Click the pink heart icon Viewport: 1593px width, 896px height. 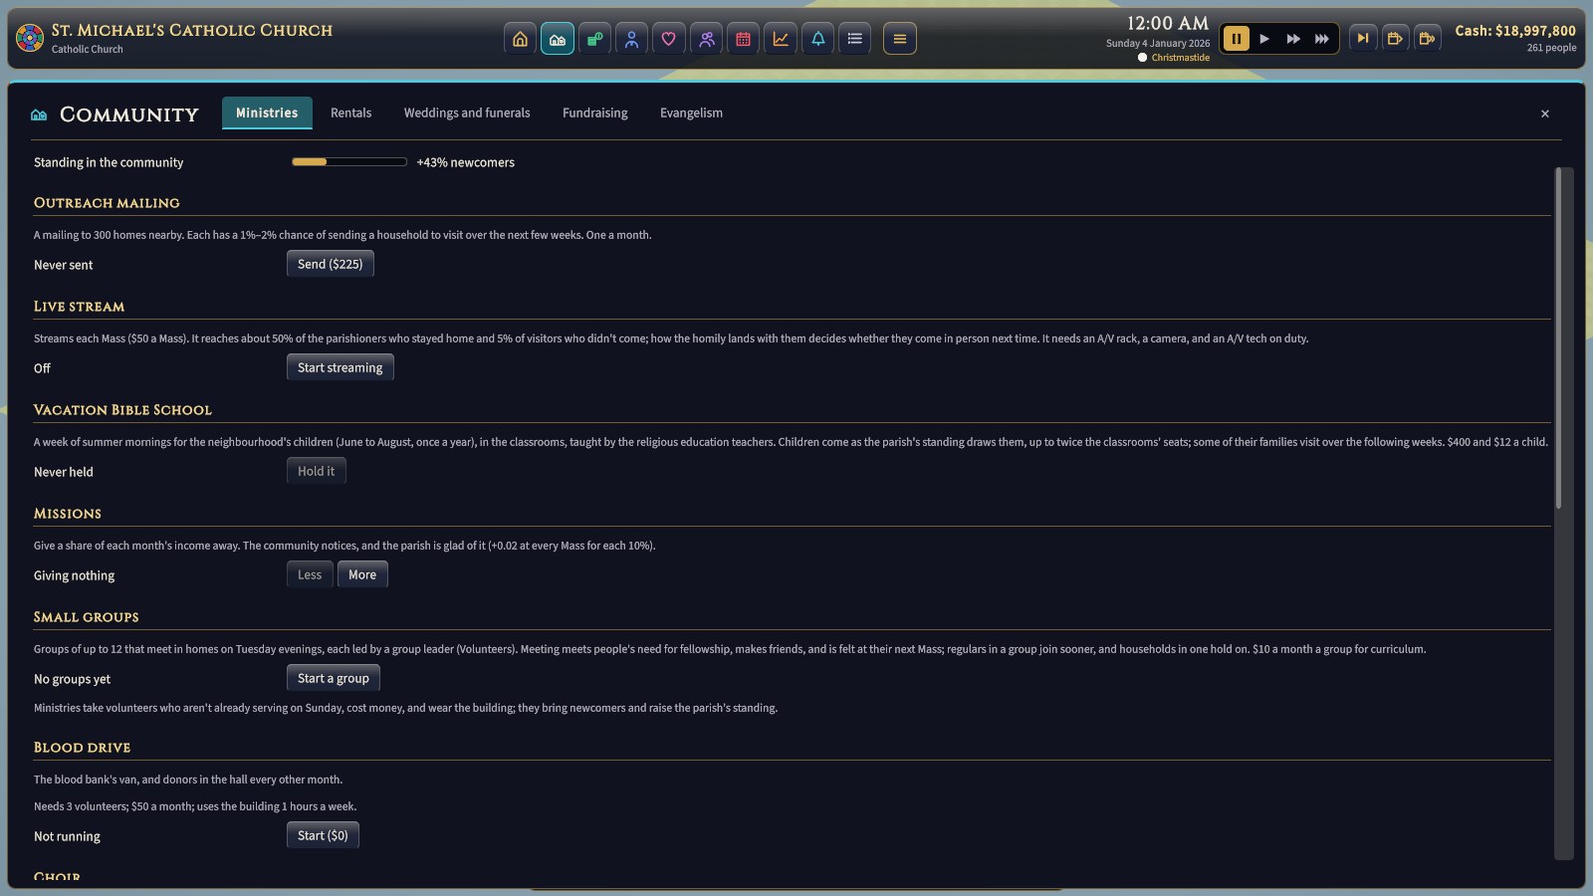click(669, 39)
